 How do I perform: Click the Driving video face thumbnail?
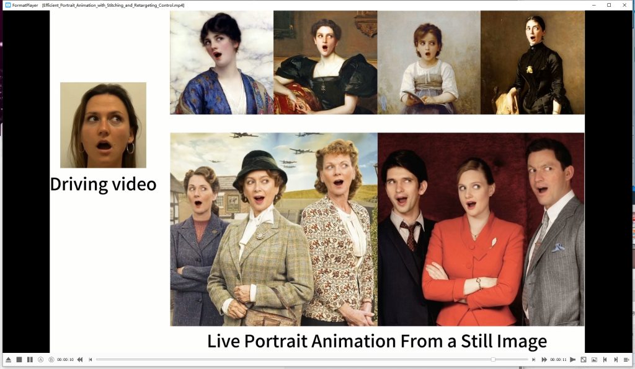tap(103, 125)
